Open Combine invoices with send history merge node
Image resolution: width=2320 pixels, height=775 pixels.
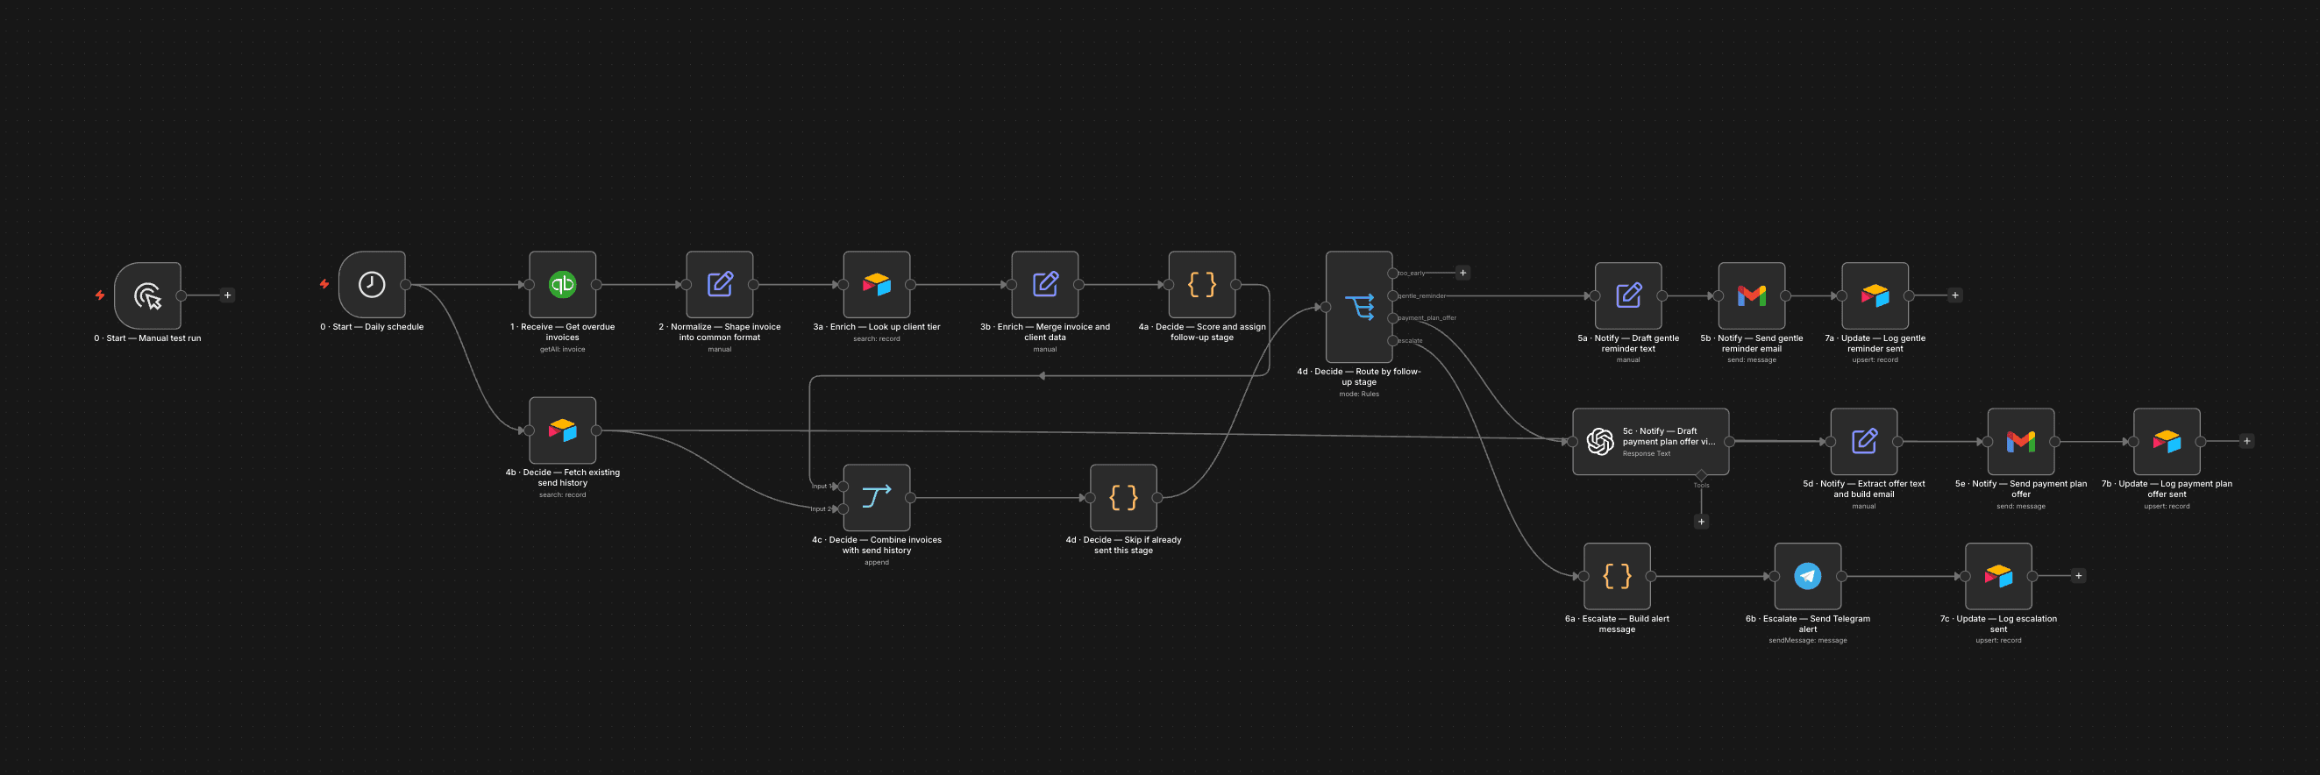(x=876, y=498)
